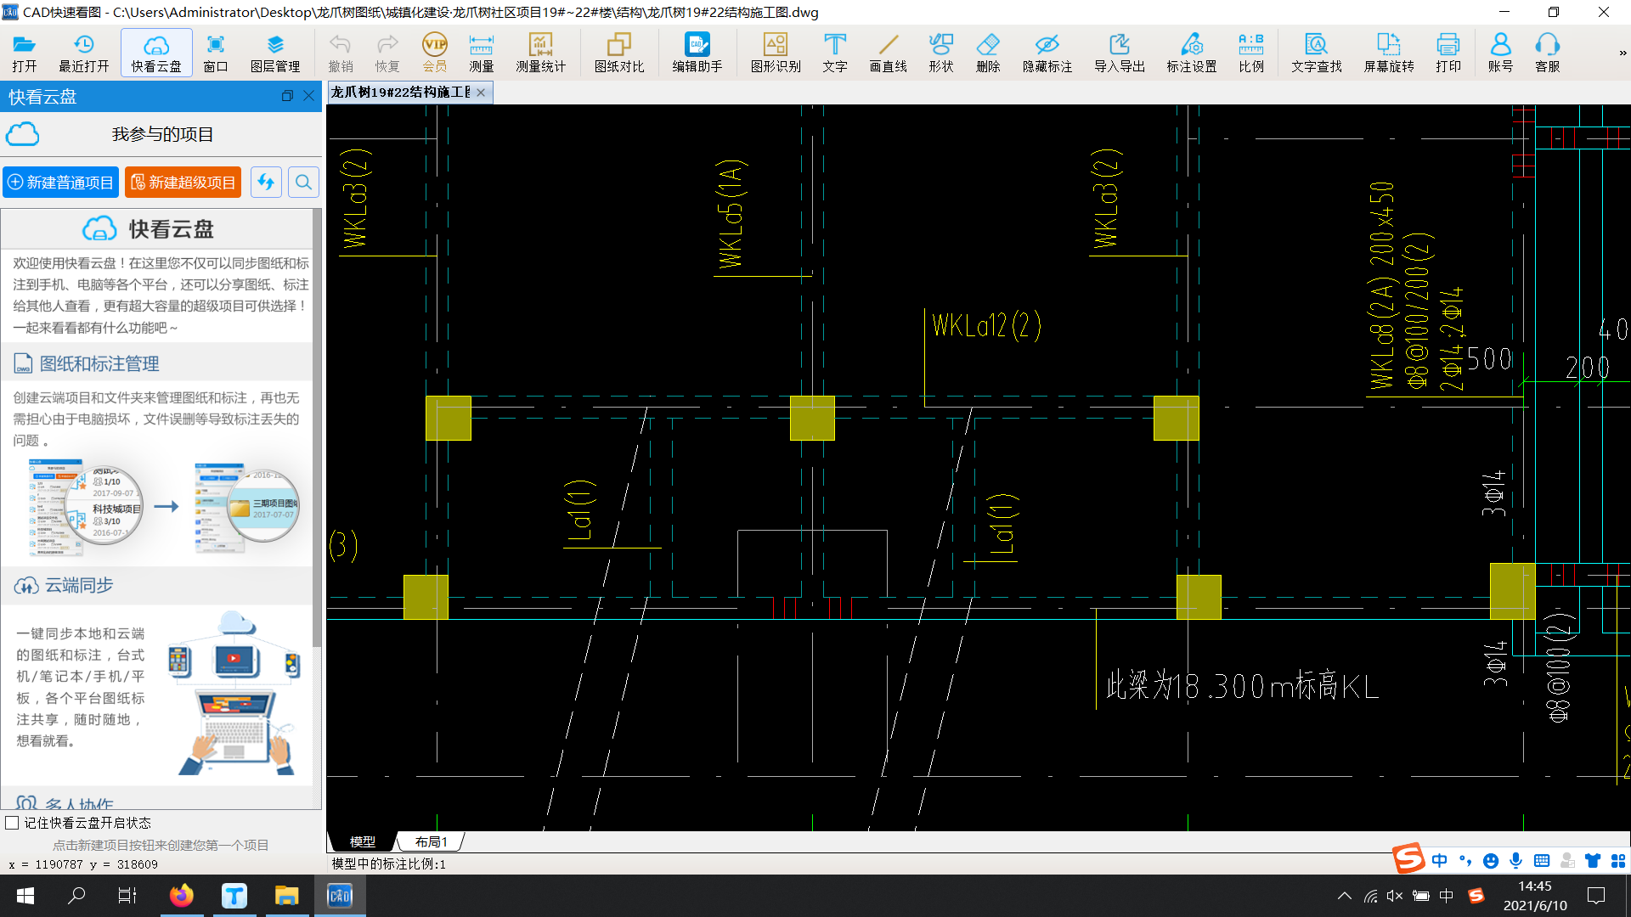This screenshot has width=1631, height=917.
Task: Open the cloud sync illustration image
Action: coord(235,692)
